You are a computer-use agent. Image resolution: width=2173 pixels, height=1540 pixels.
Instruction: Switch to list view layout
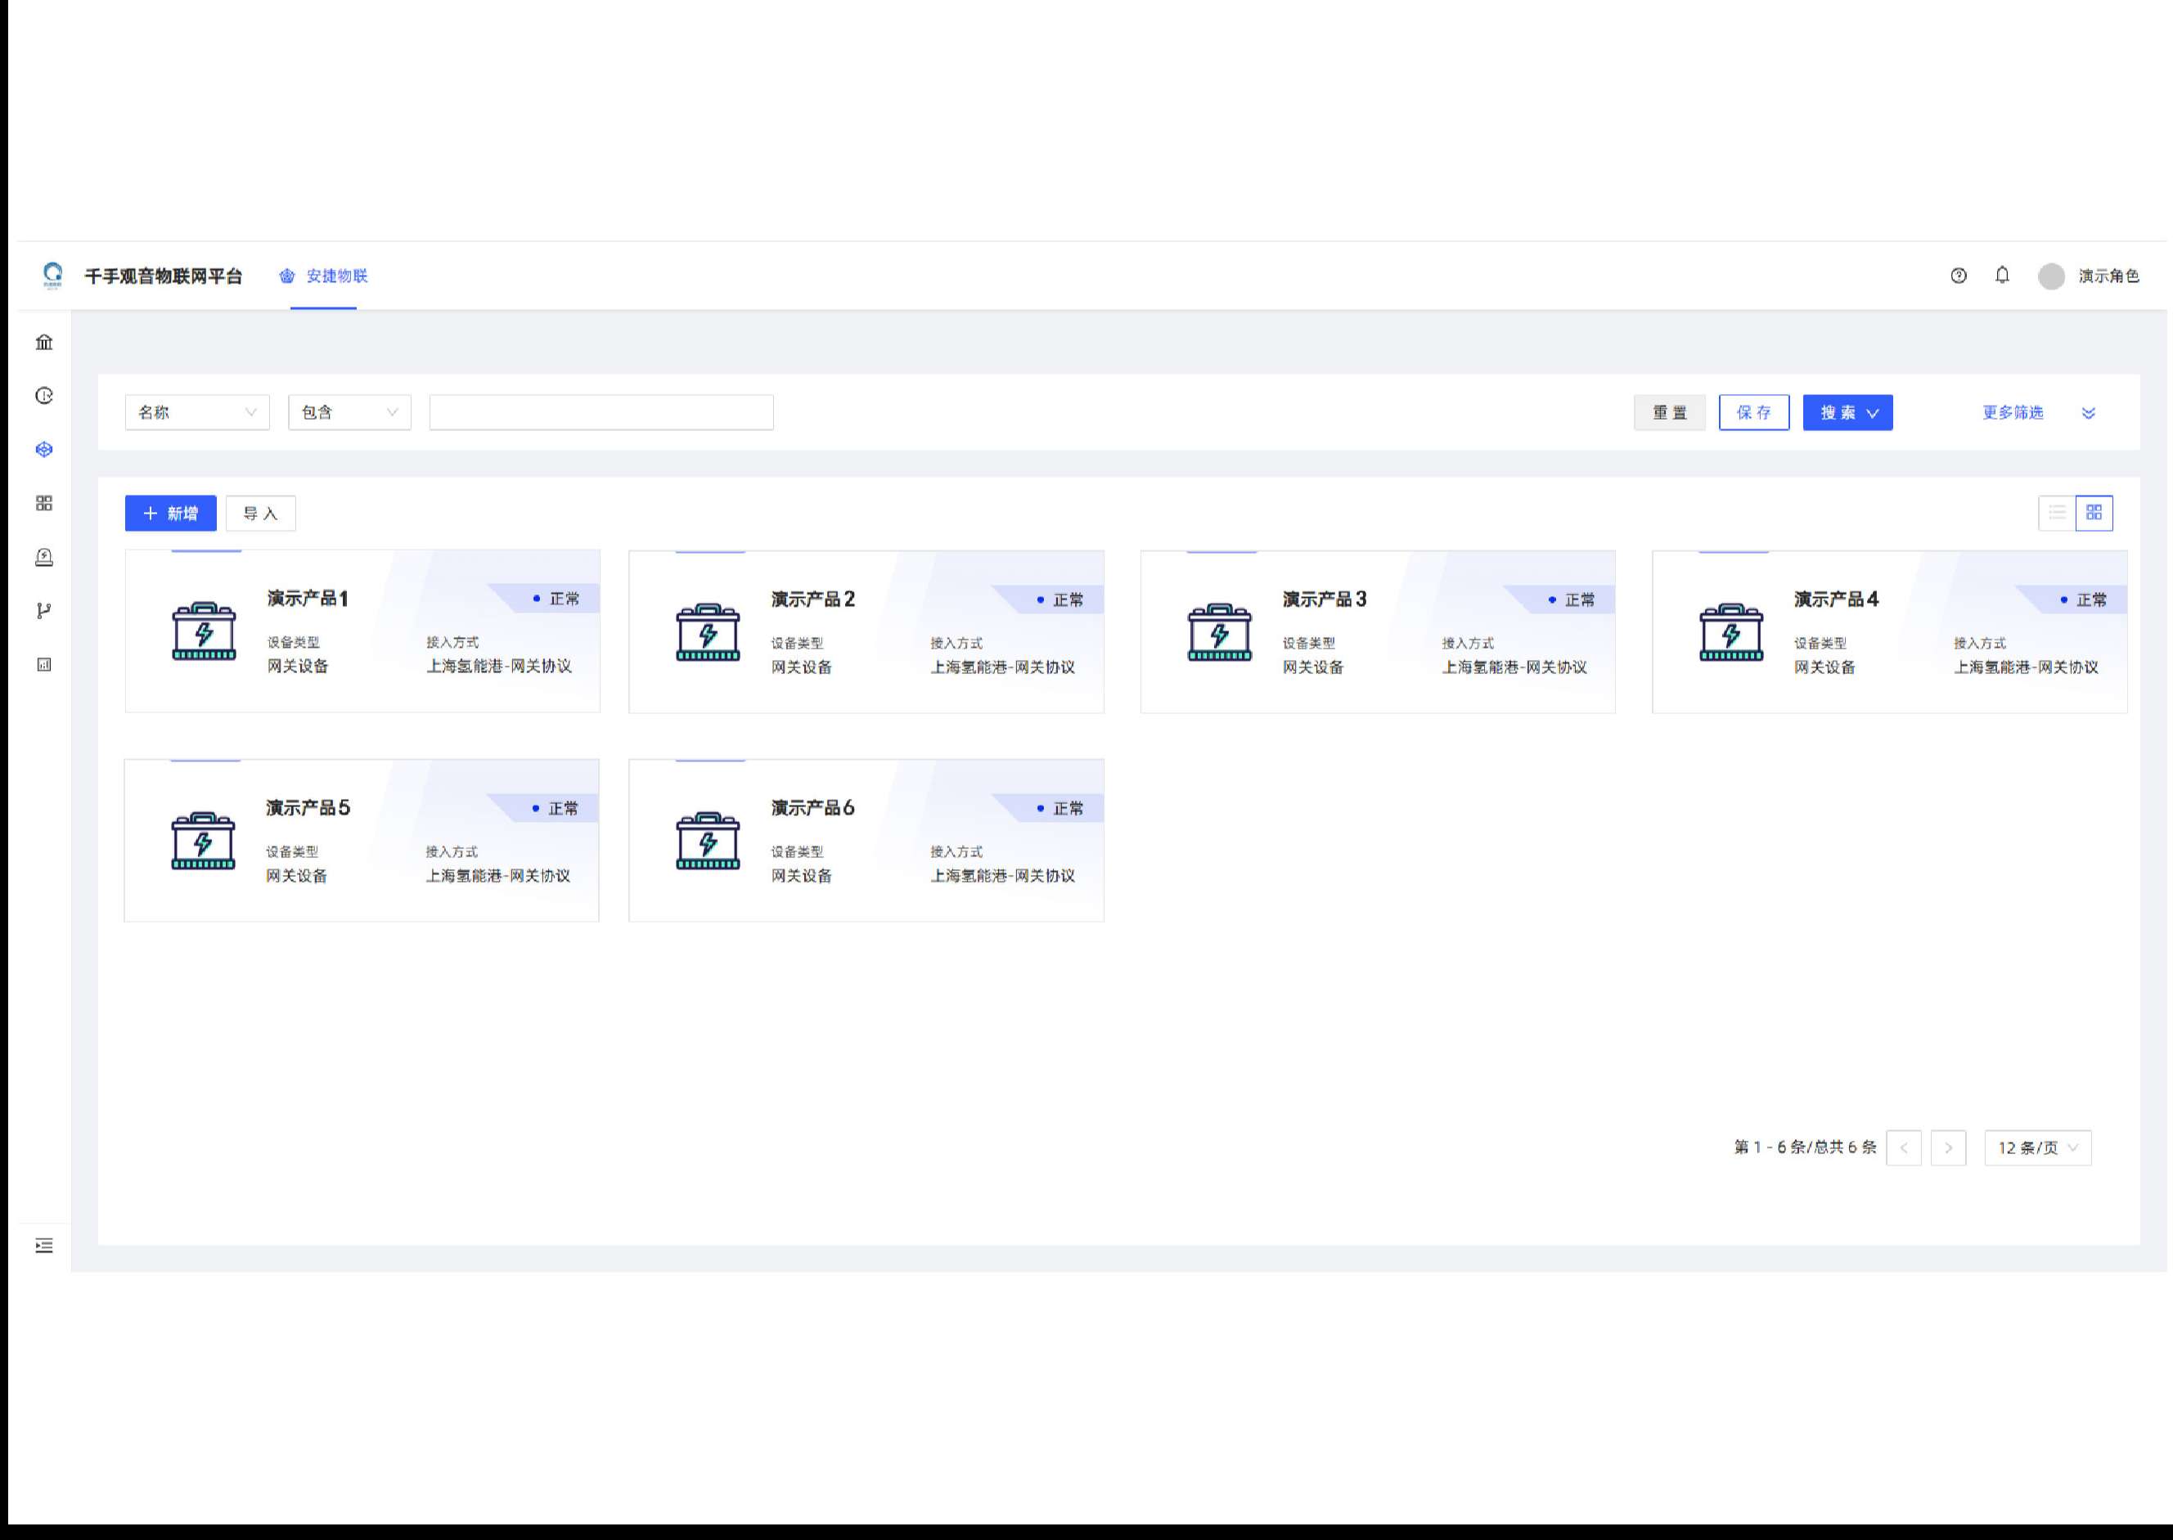coord(2056,513)
